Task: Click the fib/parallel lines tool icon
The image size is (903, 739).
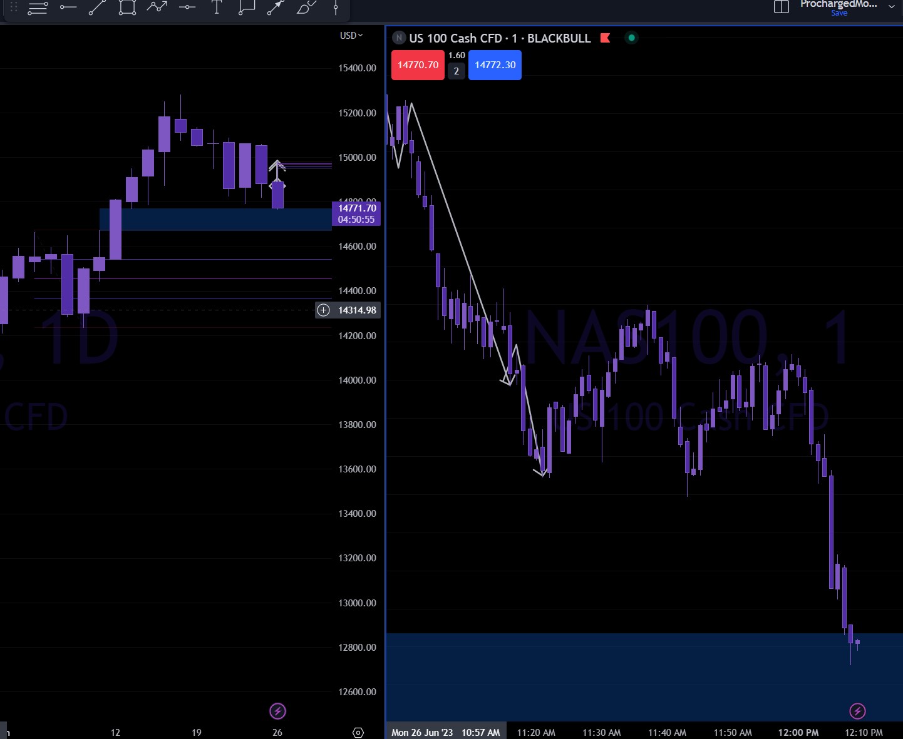Action: point(38,8)
